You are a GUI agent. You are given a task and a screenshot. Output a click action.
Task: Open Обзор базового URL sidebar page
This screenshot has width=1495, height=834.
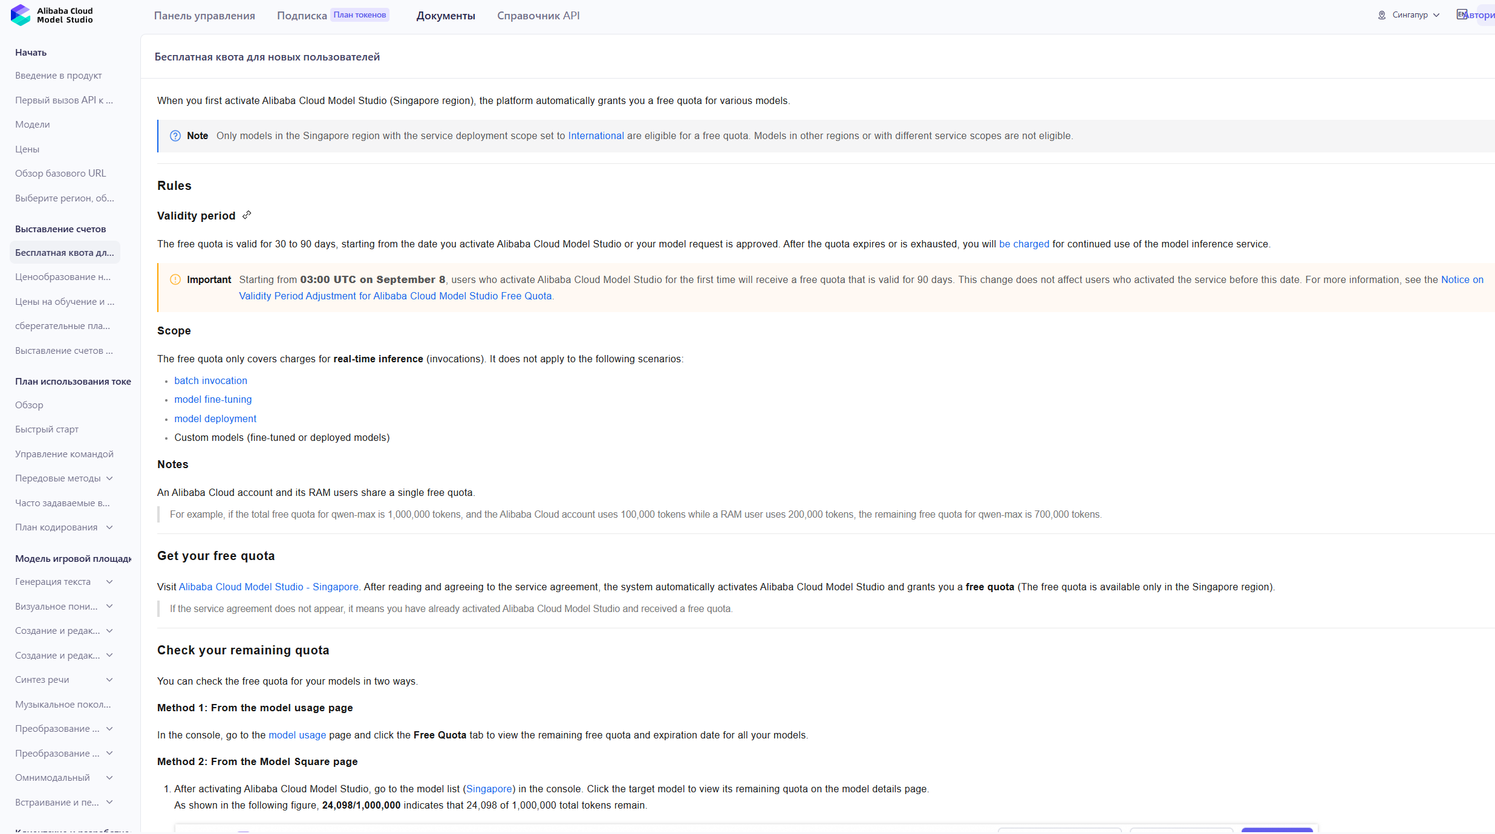60,174
